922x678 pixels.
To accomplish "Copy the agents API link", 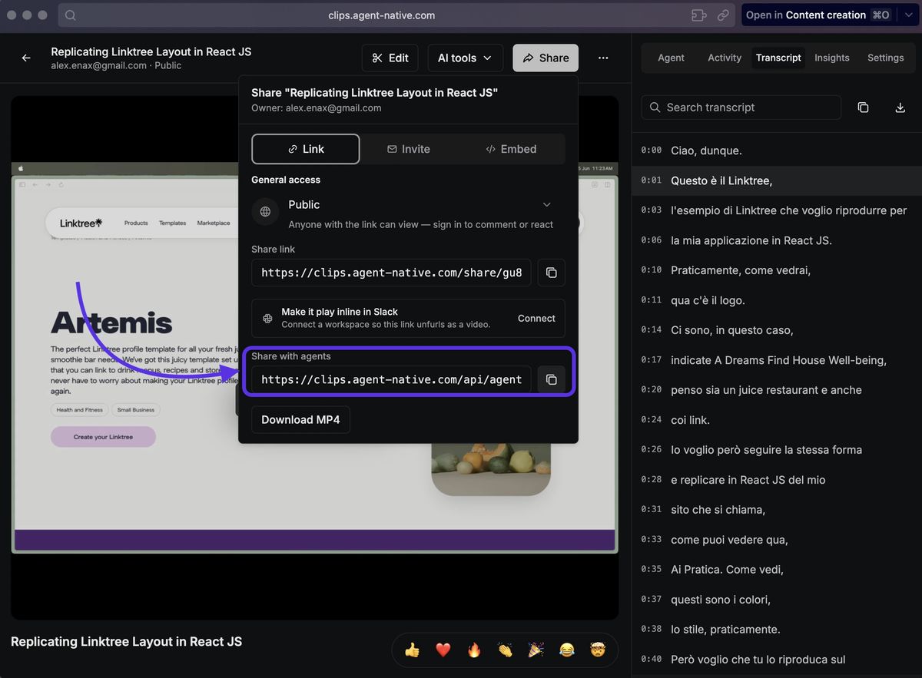I will (551, 379).
